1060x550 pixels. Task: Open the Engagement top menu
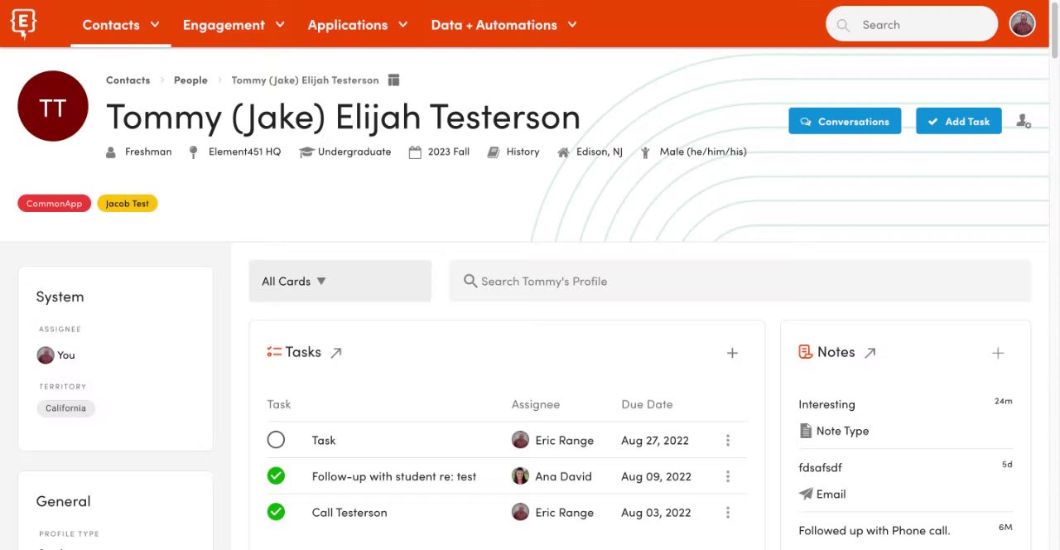pos(224,25)
